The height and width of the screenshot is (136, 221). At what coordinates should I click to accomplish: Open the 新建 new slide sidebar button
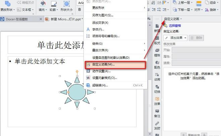(157, 28)
